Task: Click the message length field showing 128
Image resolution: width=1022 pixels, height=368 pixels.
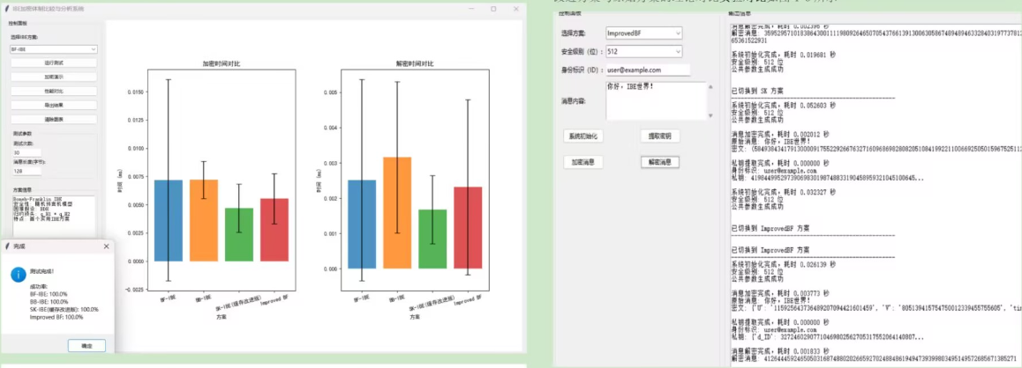Action: click(x=26, y=171)
